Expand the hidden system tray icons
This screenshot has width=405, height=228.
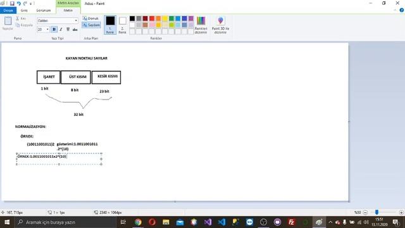[330, 222]
